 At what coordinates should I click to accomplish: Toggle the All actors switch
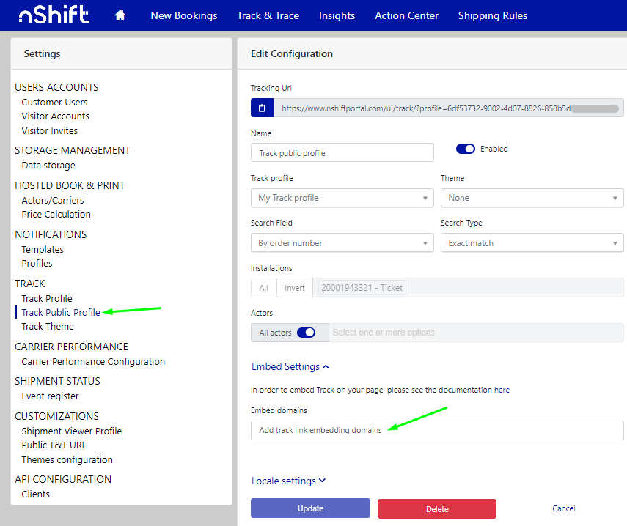coord(307,333)
